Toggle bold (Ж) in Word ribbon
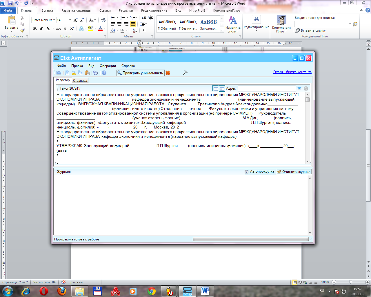The image size is (371, 297). [x=35, y=28]
